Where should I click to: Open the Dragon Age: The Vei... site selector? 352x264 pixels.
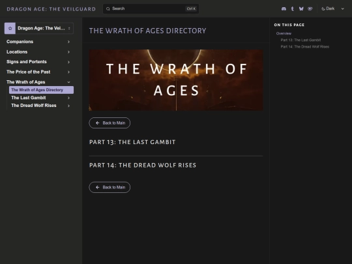pos(39,28)
